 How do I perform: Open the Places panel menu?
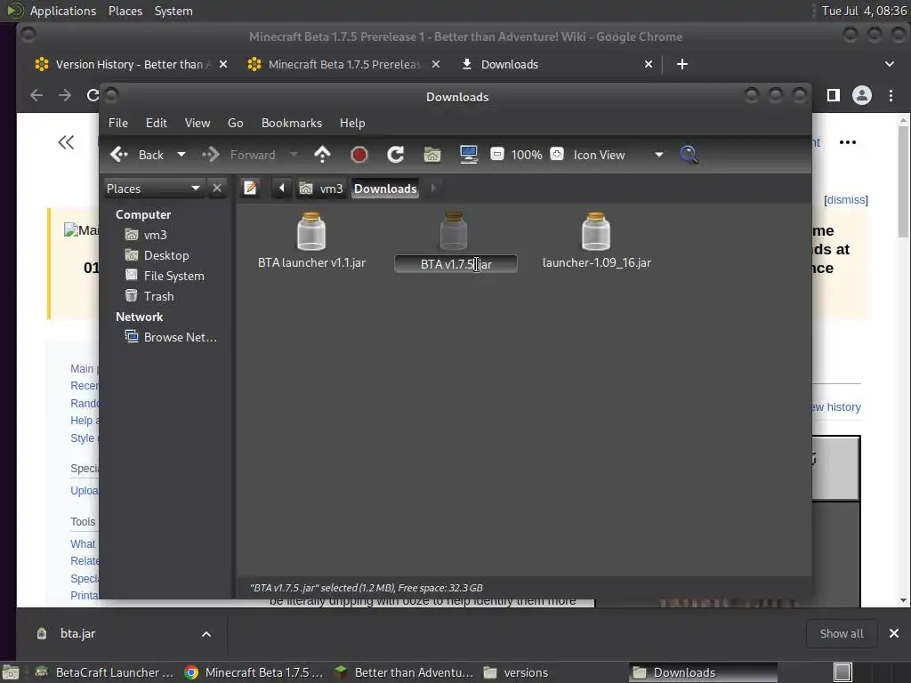[125, 11]
